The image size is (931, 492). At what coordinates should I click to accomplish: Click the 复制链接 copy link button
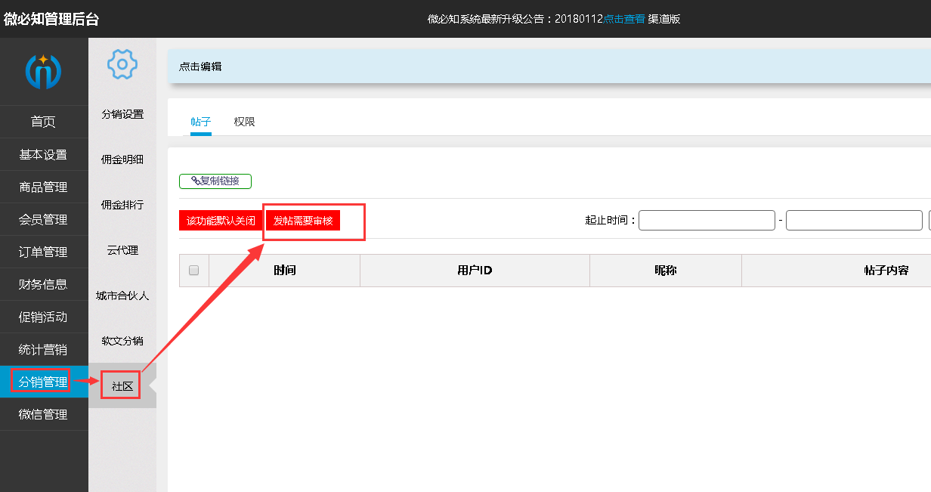coord(215,181)
